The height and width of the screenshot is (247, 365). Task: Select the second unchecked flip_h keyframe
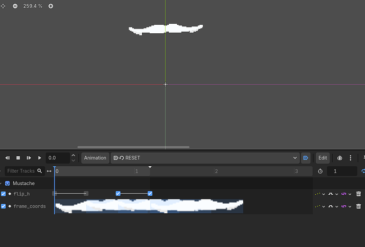(86, 193)
